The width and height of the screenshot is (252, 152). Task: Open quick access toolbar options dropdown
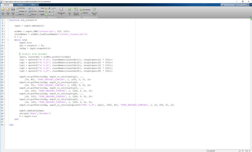(248, 5)
